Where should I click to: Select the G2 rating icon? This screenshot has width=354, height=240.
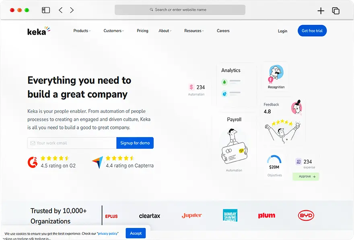(32, 162)
